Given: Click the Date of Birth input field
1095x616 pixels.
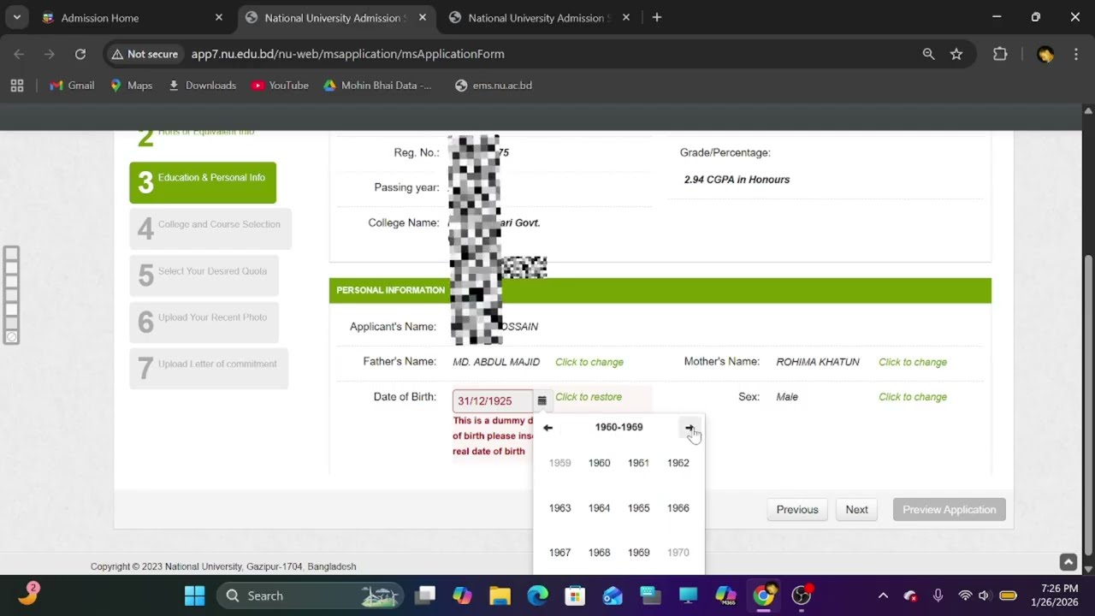Looking at the screenshot, I should coord(493,400).
